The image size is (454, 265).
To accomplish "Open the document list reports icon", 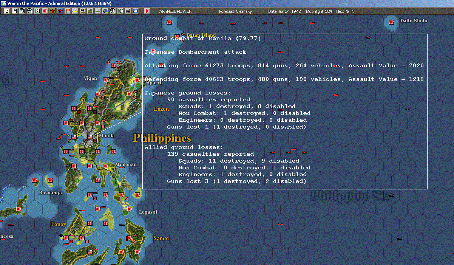I will click(x=15, y=11).
